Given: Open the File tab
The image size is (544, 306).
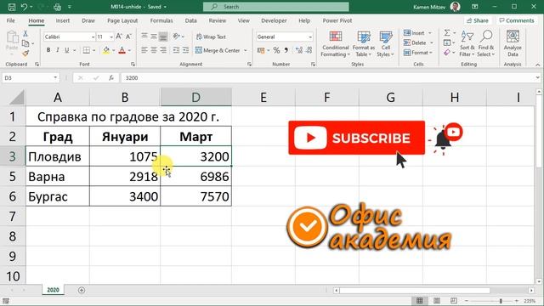Looking at the screenshot, I should click(x=11, y=20).
